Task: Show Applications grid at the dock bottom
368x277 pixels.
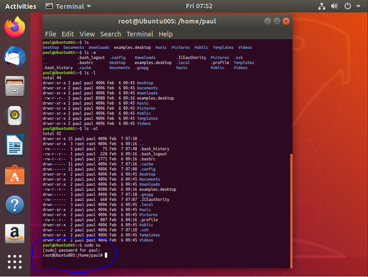Action: [15, 262]
